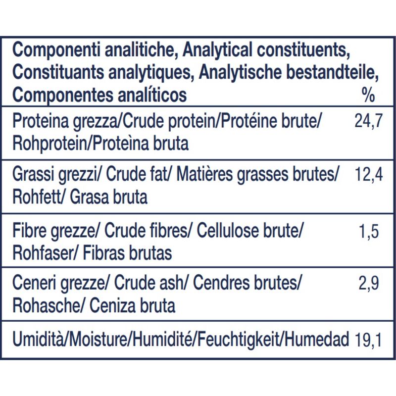Click the crude fat value 12,4
Viewport: 396px width, 396px height.
tap(368, 175)
